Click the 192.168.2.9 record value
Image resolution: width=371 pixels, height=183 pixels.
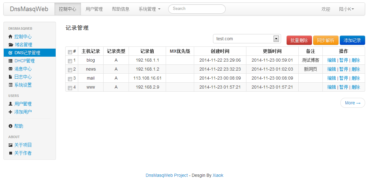pos(147,87)
